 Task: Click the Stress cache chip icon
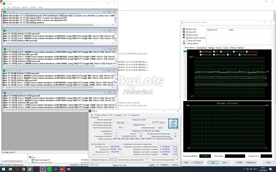click(x=184, y=35)
